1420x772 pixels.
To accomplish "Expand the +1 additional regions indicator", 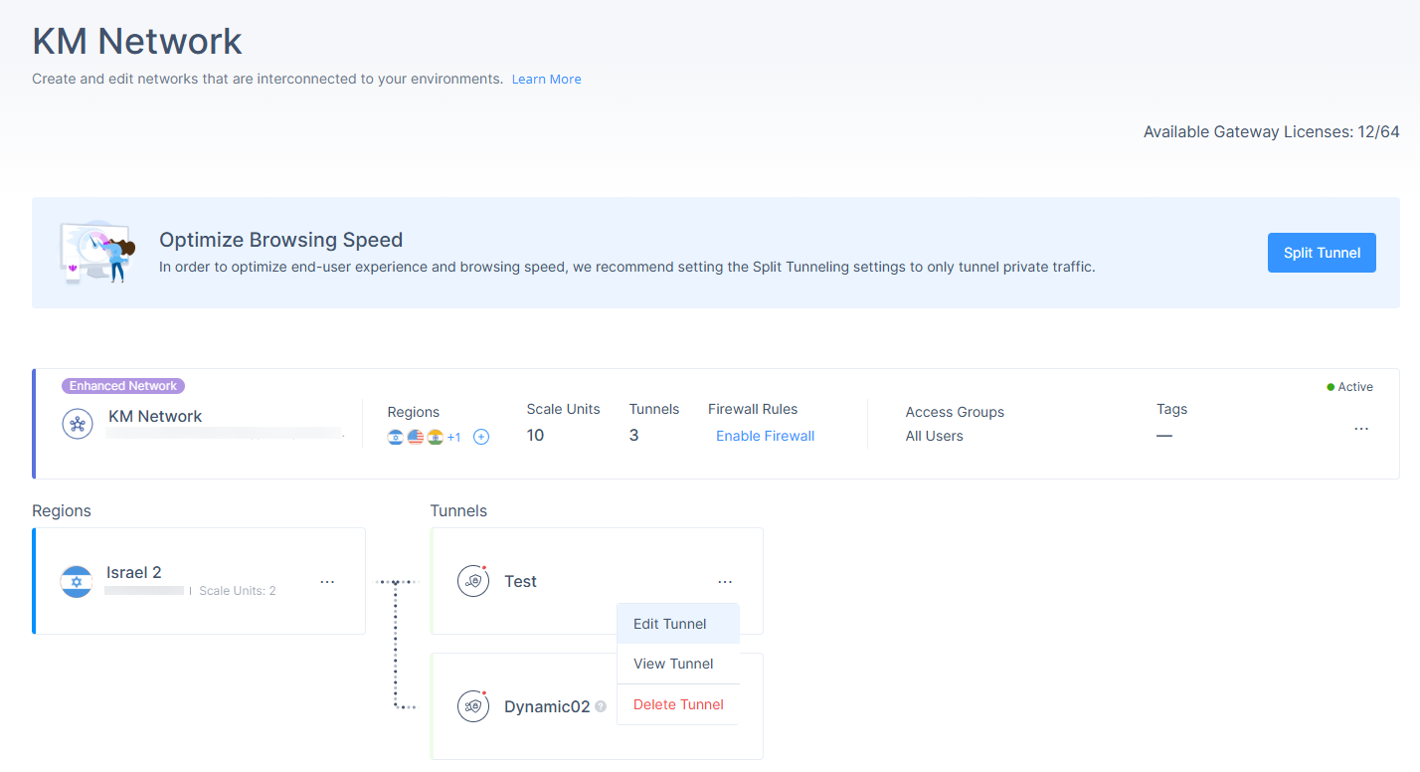I will pyautogui.click(x=453, y=437).
